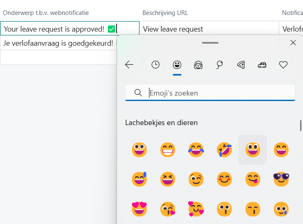
Task: Insert the heart-eyes emoji
Action: 139,209
